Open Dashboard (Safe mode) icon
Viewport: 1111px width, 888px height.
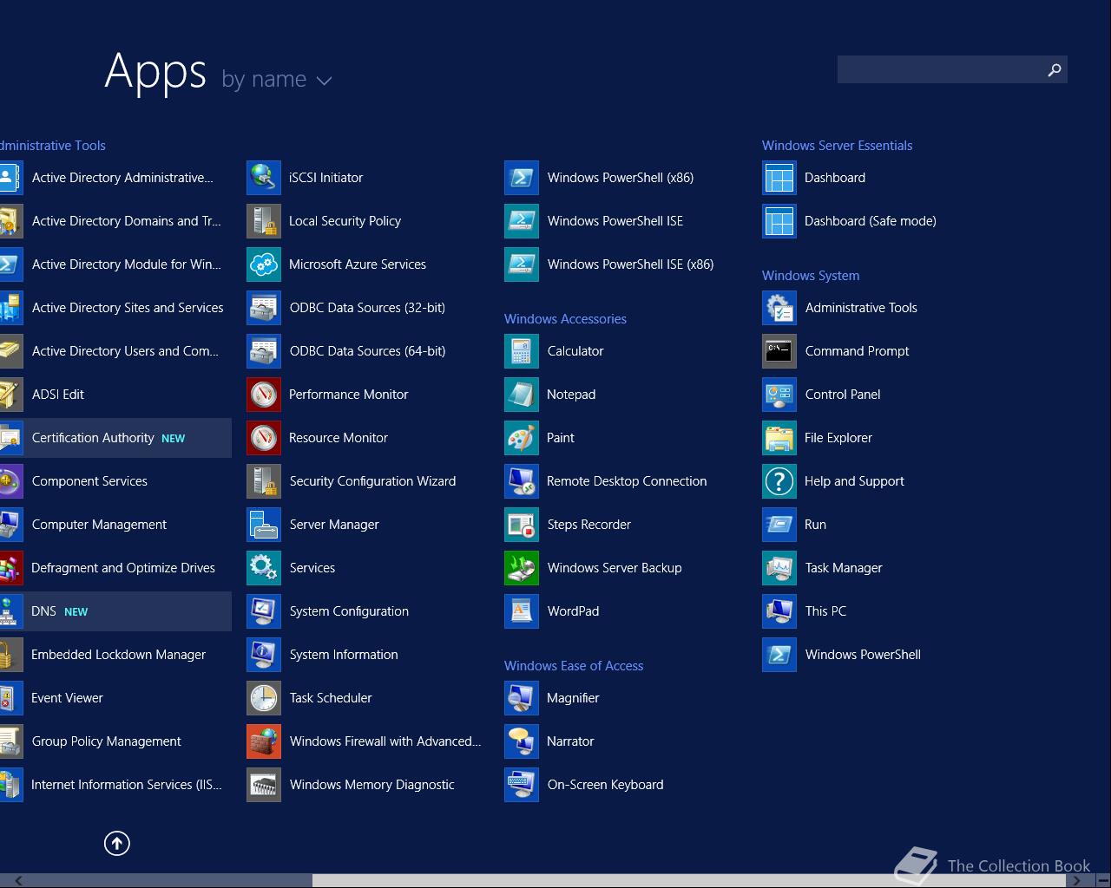(779, 221)
